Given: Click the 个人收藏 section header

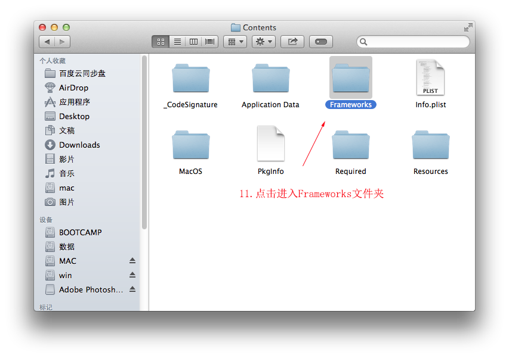Looking at the screenshot, I should click(x=53, y=61).
